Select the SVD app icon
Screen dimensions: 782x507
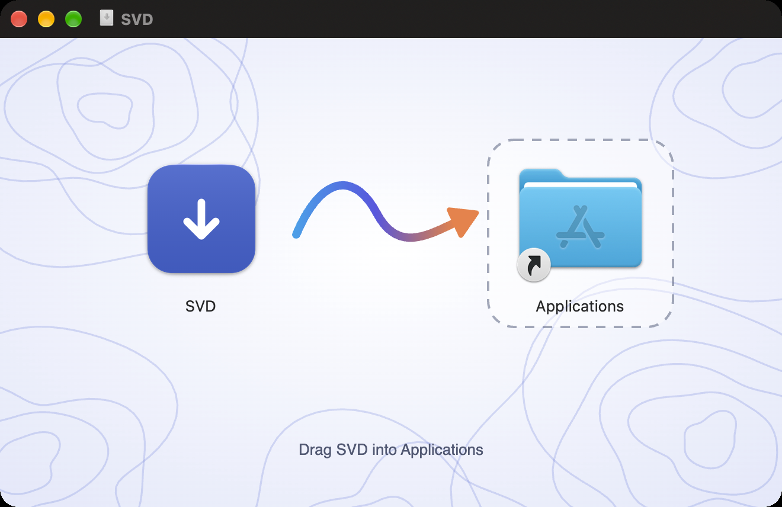201,219
